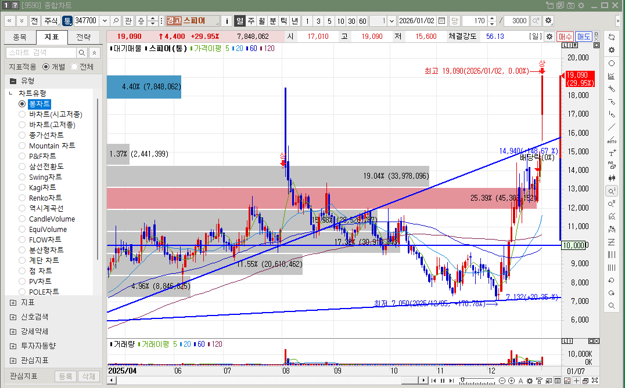The width and height of the screenshot is (625, 388).
Task: Click the info 'i' button next to stock name
Action: (x=227, y=21)
